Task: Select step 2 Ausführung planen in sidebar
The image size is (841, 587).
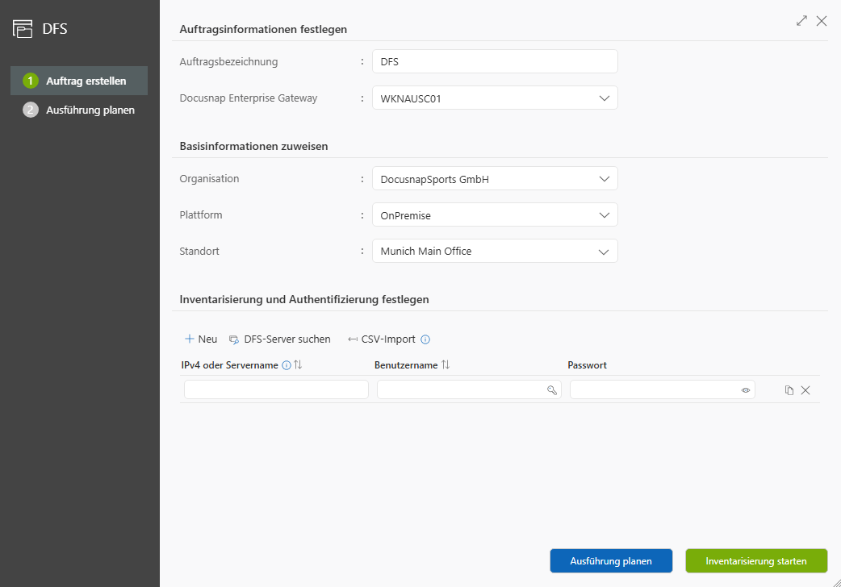Action: pyautogui.click(x=79, y=110)
